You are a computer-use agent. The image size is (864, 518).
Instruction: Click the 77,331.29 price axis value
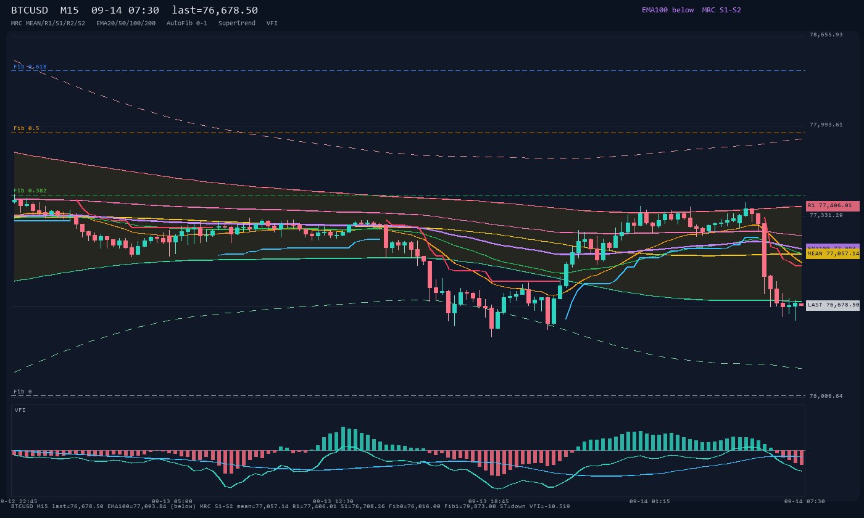click(x=826, y=215)
